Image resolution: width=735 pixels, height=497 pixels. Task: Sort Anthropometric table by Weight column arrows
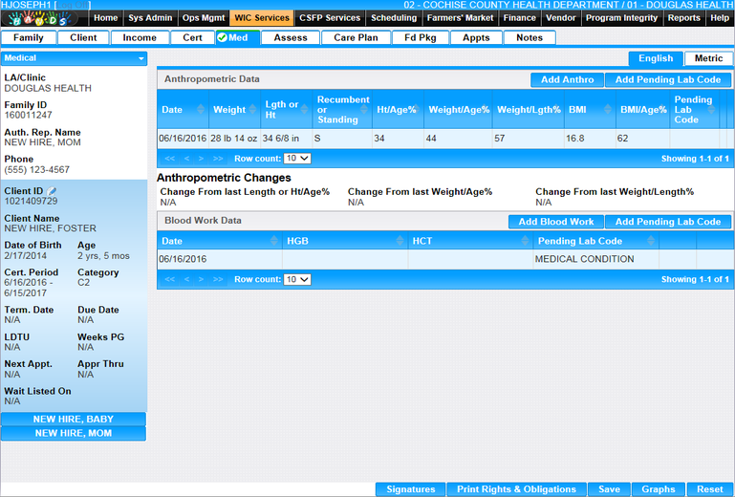[x=254, y=110]
